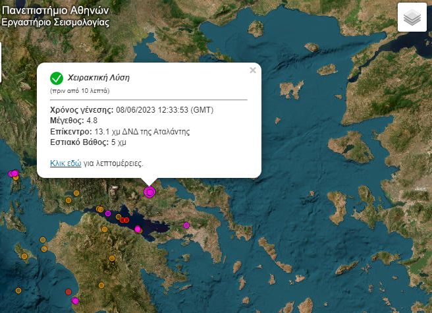Screen dimensions: 432x313
Task: Click orange marker in the far southwest sea
Action: tap(19, 291)
